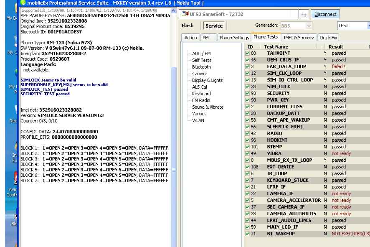Screen dimensions: 370x247
Task: Click the 'failed !' result of EAR_DATA_LOOP
Action: (338, 66)
